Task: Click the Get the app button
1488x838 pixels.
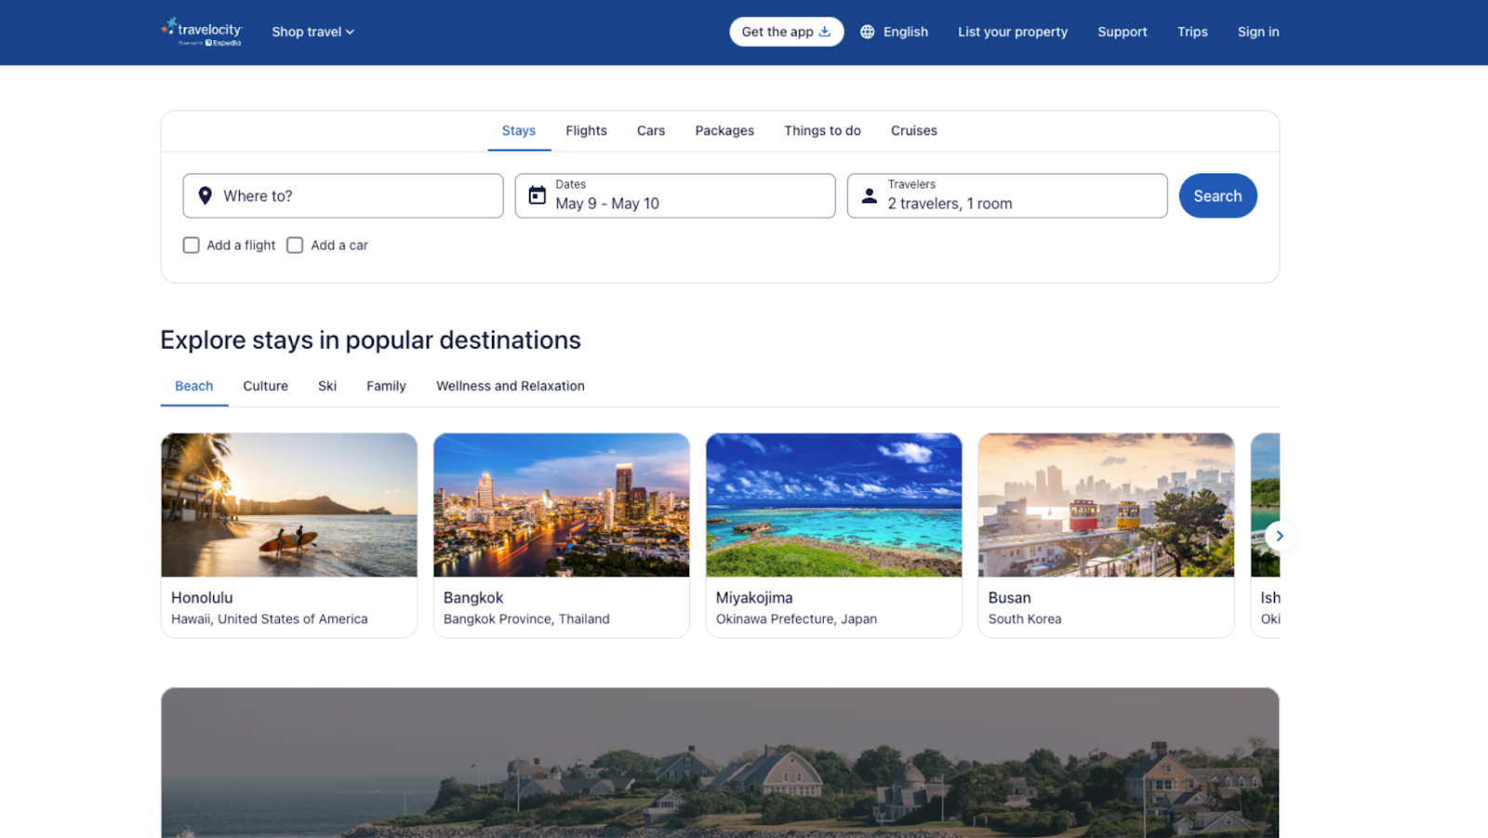Action: tap(786, 32)
